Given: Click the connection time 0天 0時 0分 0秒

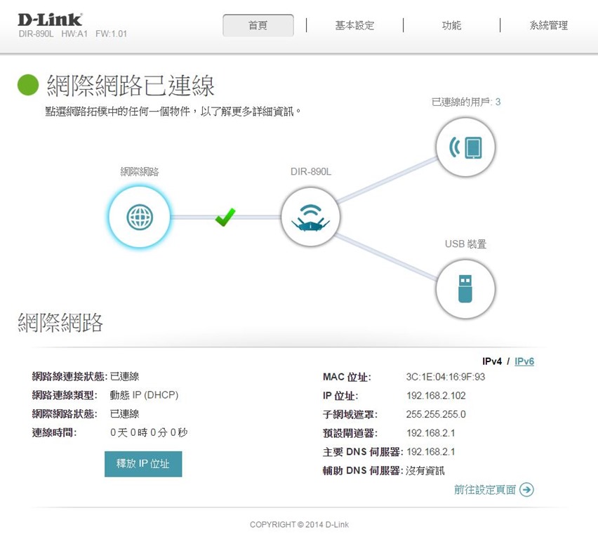Looking at the screenshot, I should point(149,432).
